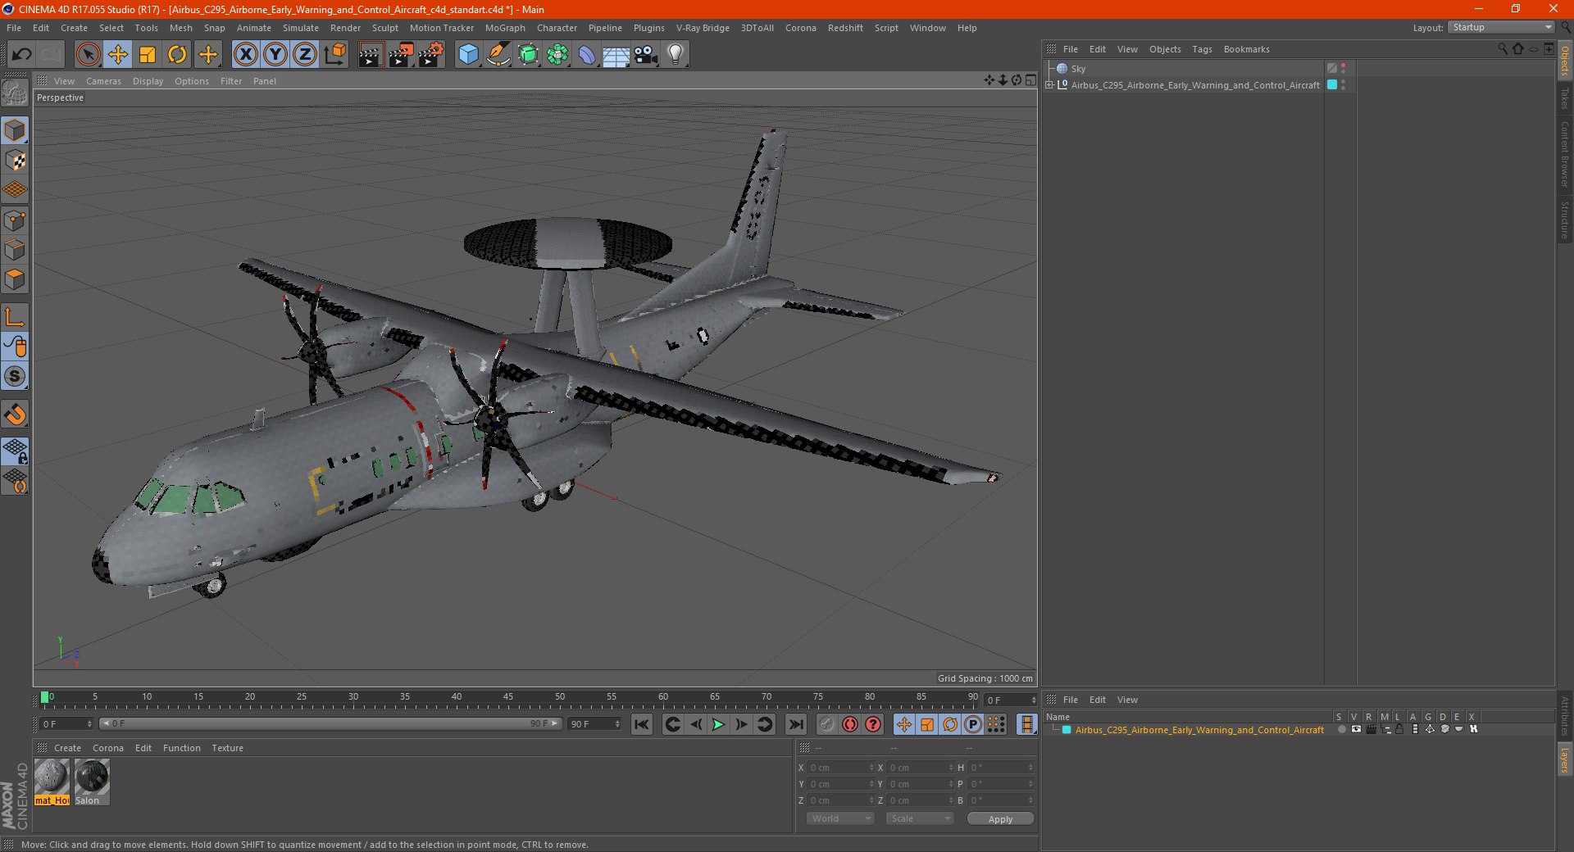Click the Camera object icon
Image resolution: width=1574 pixels, height=852 pixels.
coord(646,55)
